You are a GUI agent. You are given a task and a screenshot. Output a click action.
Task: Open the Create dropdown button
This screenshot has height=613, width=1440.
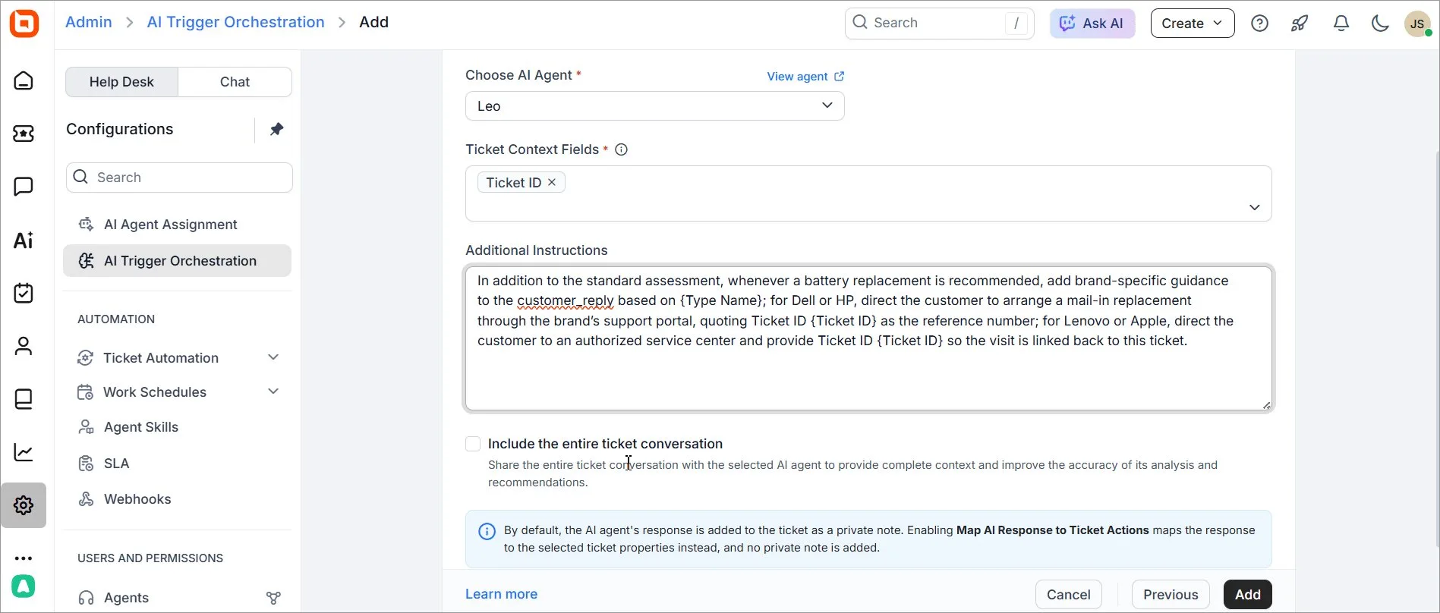(x=1192, y=24)
